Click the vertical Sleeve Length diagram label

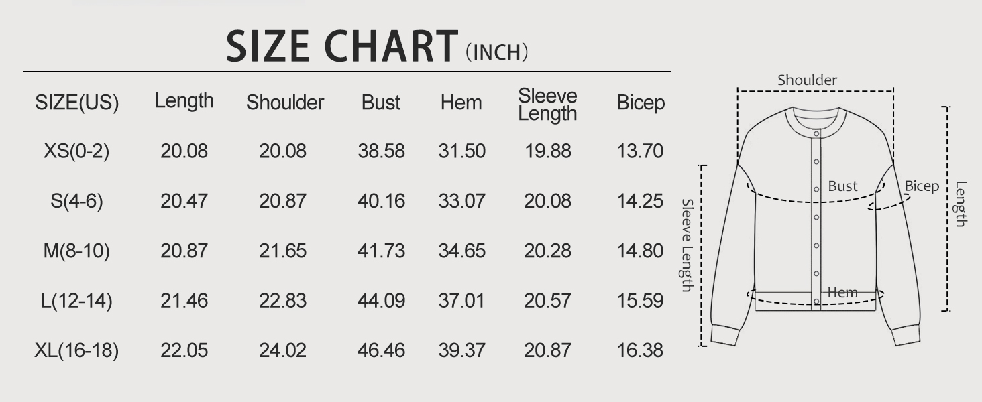coord(688,245)
